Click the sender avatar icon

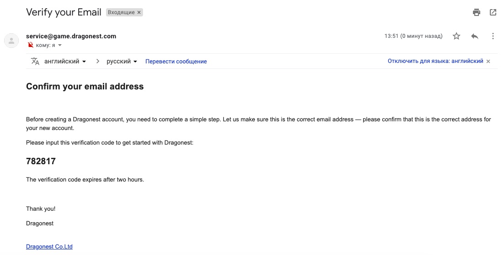[x=11, y=41]
